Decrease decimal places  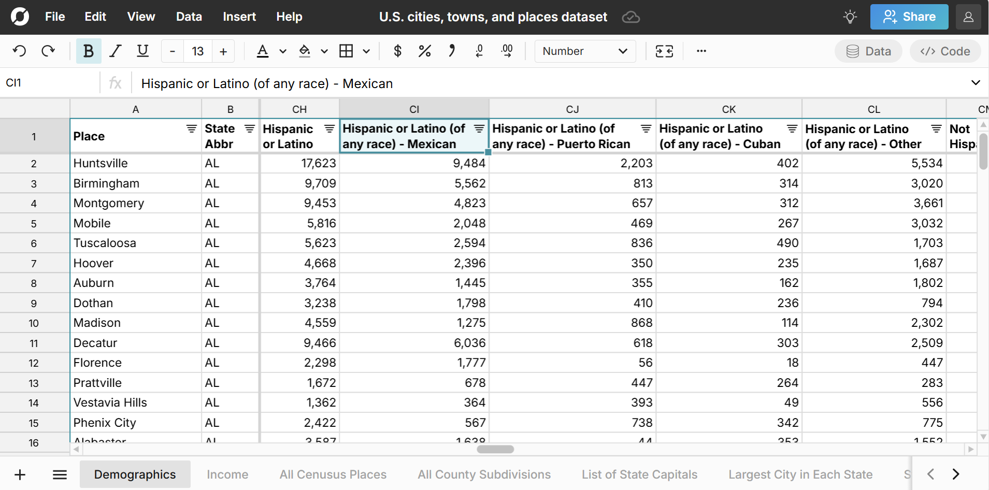tap(479, 51)
